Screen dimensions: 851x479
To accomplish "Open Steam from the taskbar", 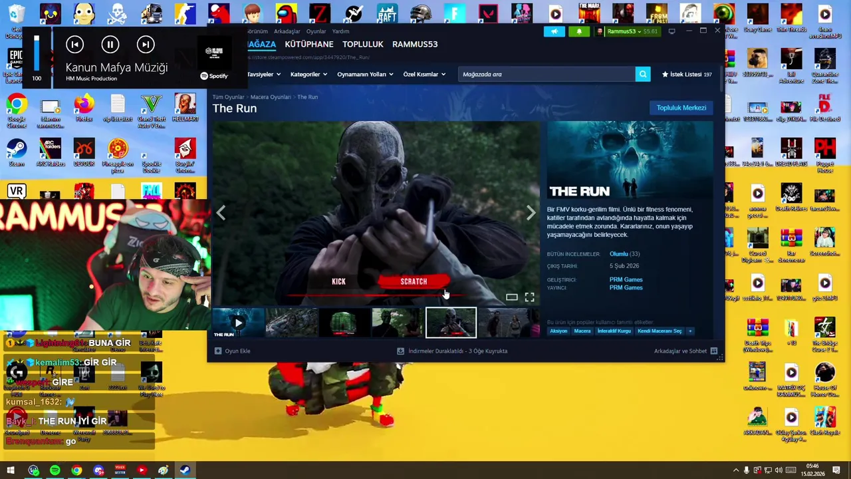I will pos(185,470).
